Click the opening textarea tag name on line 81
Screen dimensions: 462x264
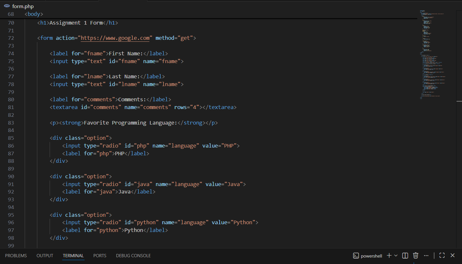[65, 107]
